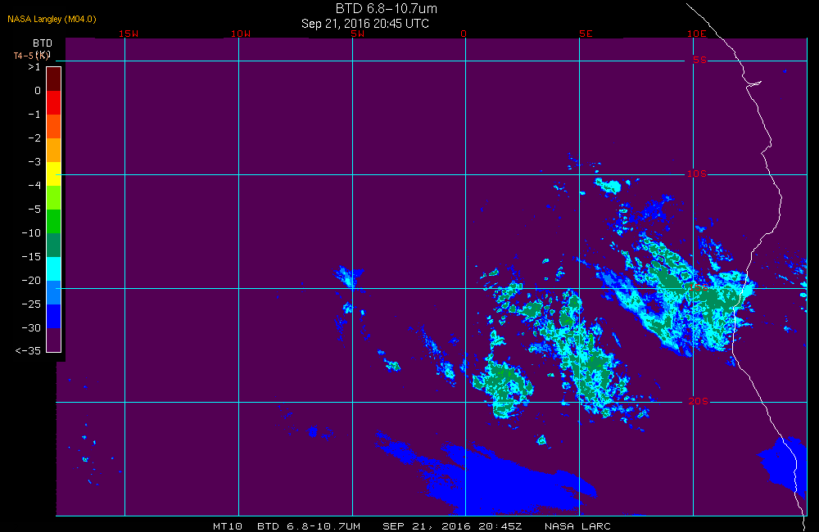Click the MT10 footer label
This screenshot has width=819, height=532.
tap(227, 525)
